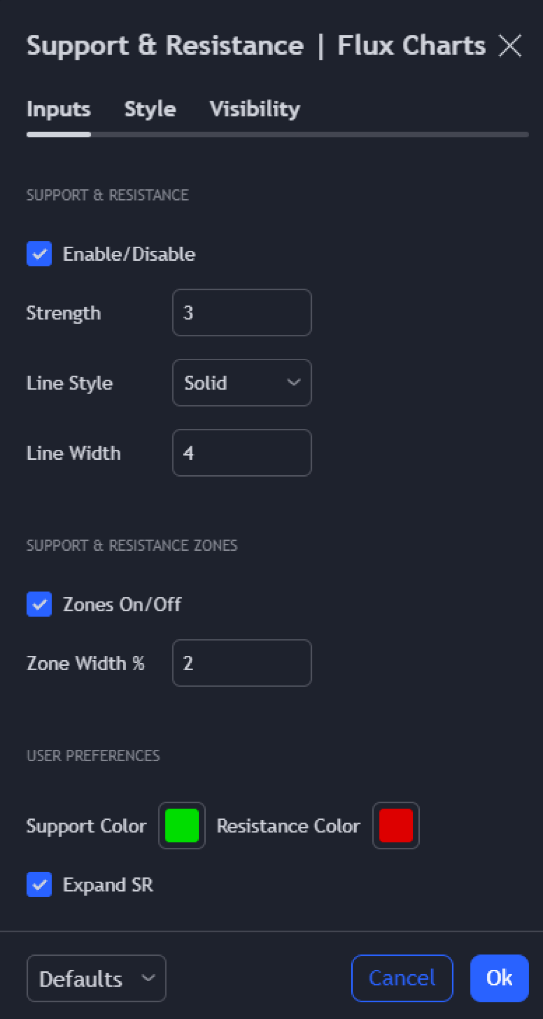Click the Defaults chevron arrow

coord(148,978)
